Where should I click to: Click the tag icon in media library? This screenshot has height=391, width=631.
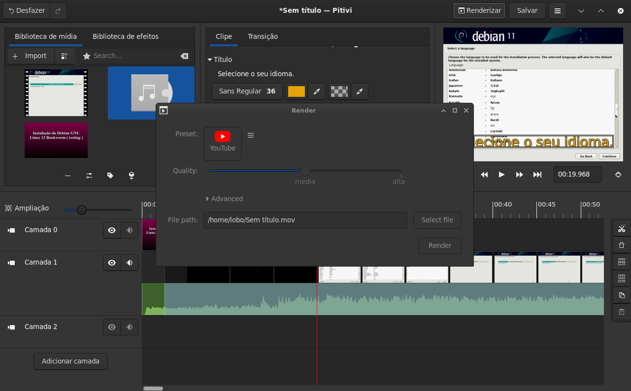110,176
